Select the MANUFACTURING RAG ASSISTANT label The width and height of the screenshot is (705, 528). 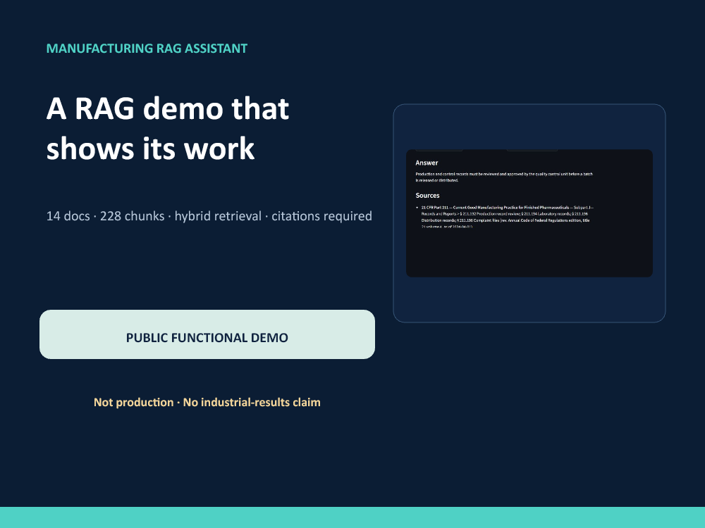(147, 49)
